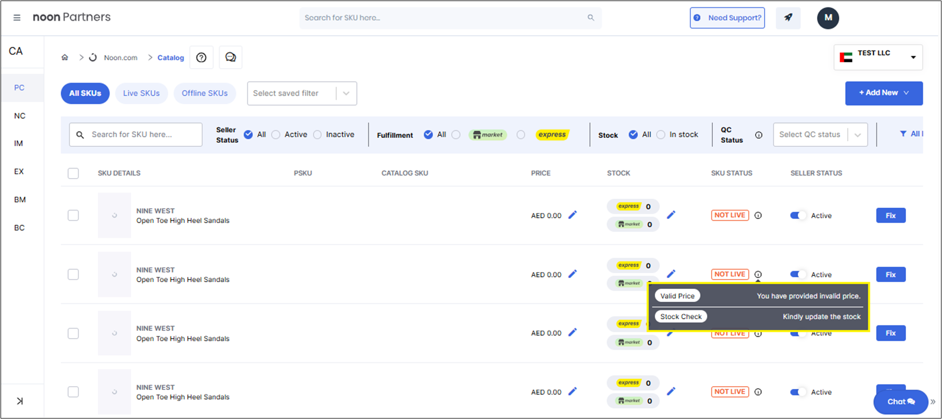Focus the top Search for SKU field
The width and height of the screenshot is (942, 419).
point(450,17)
